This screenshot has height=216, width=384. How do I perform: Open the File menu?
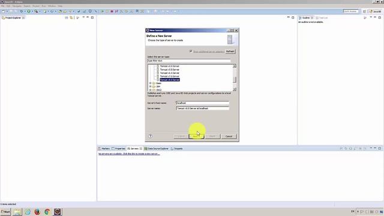(2, 6)
